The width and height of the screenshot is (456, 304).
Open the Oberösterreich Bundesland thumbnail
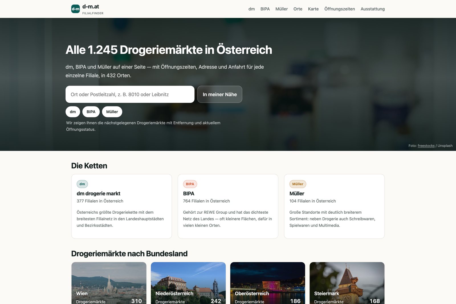(268, 283)
